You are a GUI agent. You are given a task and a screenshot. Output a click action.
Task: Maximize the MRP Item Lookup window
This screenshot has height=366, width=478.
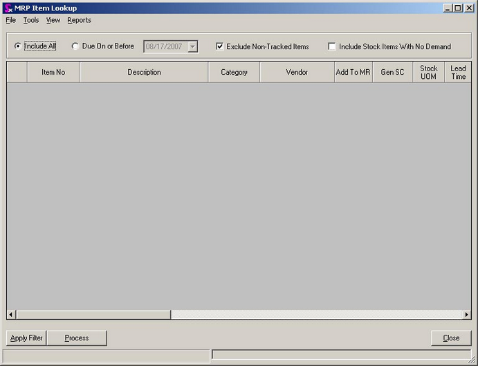point(458,8)
